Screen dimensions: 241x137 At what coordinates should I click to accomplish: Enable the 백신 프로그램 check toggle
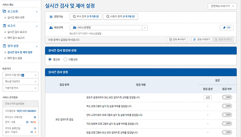(x=227, y=106)
